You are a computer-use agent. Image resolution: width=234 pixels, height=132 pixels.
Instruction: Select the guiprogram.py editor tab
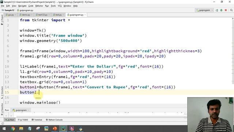(76, 15)
